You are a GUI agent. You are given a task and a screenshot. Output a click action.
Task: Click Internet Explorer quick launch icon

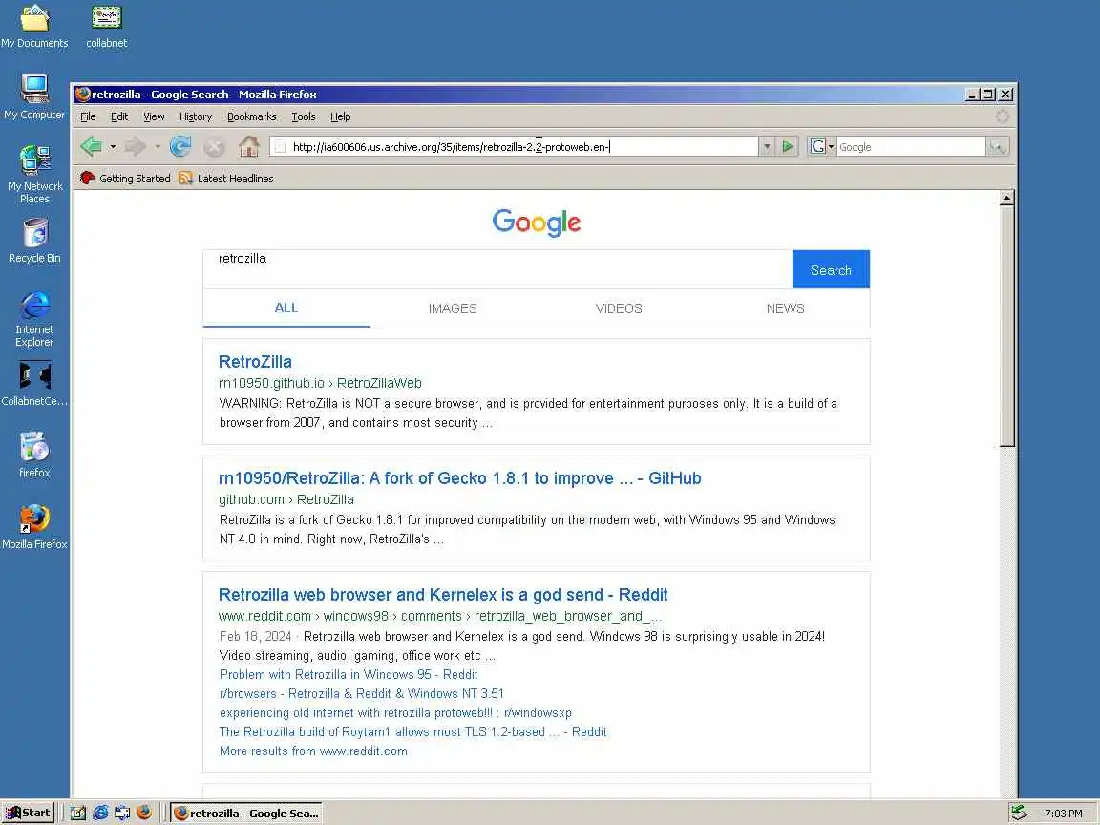point(100,814)
